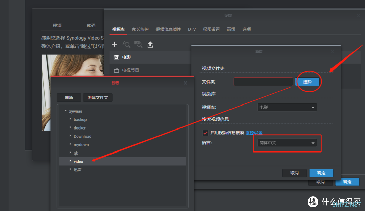Click 取消 in the 视频文件夹 dialog
The image size is (365, 211).
(294, 173)
